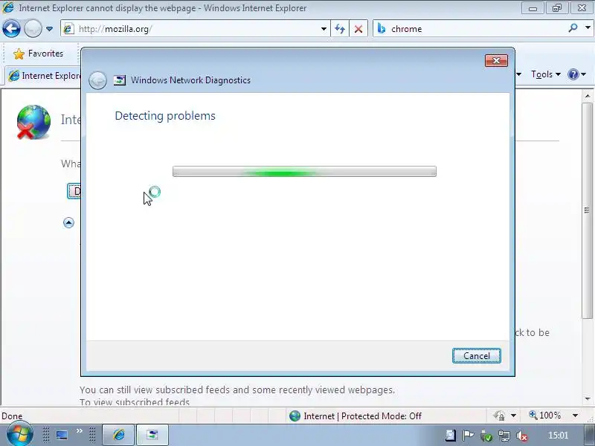Click the clock showing 15:01
595x446 pixels.
tap(558, 436)
